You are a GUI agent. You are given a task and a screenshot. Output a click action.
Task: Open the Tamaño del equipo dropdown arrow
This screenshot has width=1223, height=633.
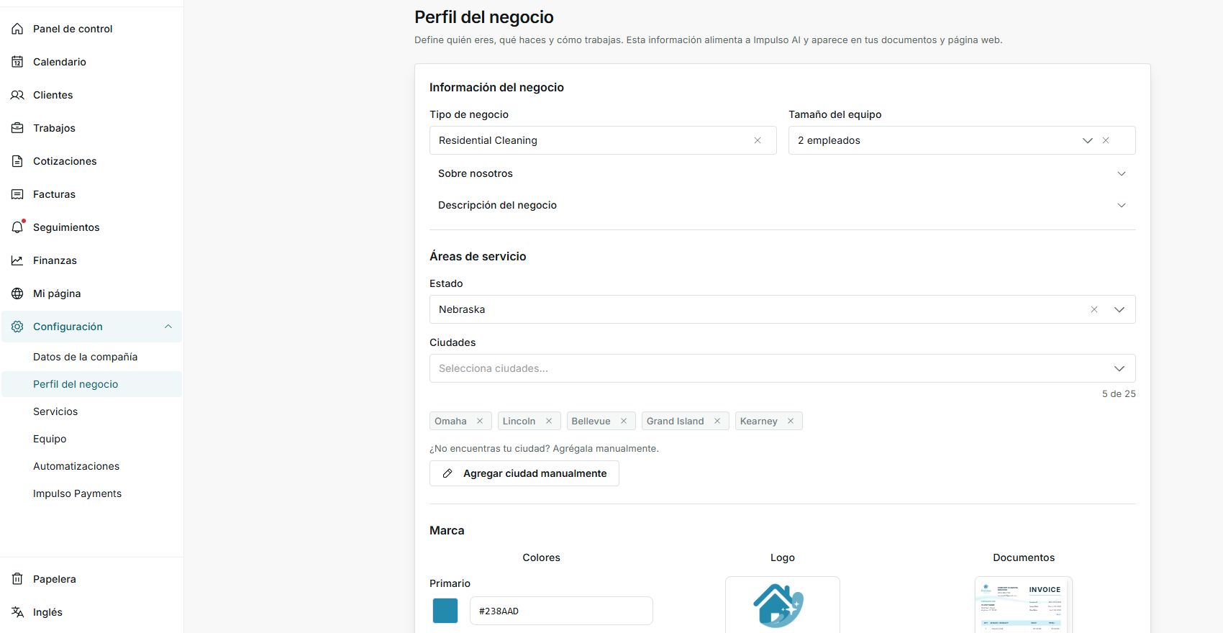[x=1088, y=140]
